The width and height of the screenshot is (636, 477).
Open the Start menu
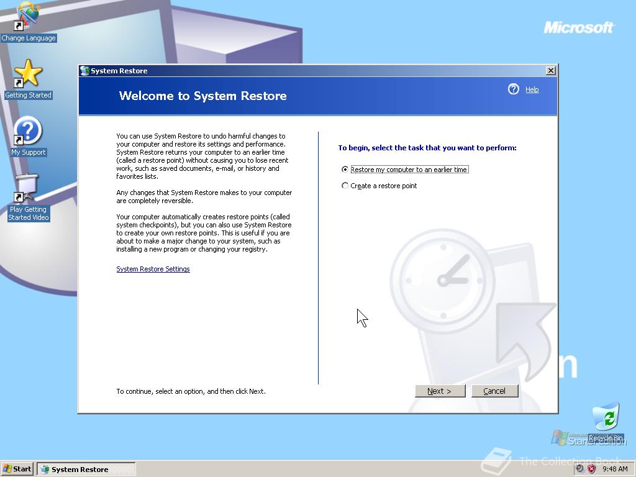[x=17, y=469]
